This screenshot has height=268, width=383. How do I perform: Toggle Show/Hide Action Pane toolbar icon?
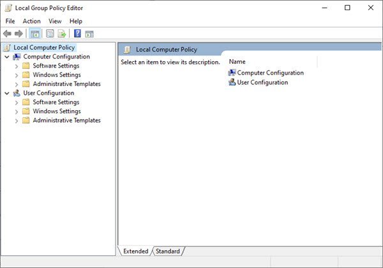click(89, 34)
